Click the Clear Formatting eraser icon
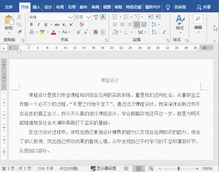219x172 pixels. [x=82, y=24]
